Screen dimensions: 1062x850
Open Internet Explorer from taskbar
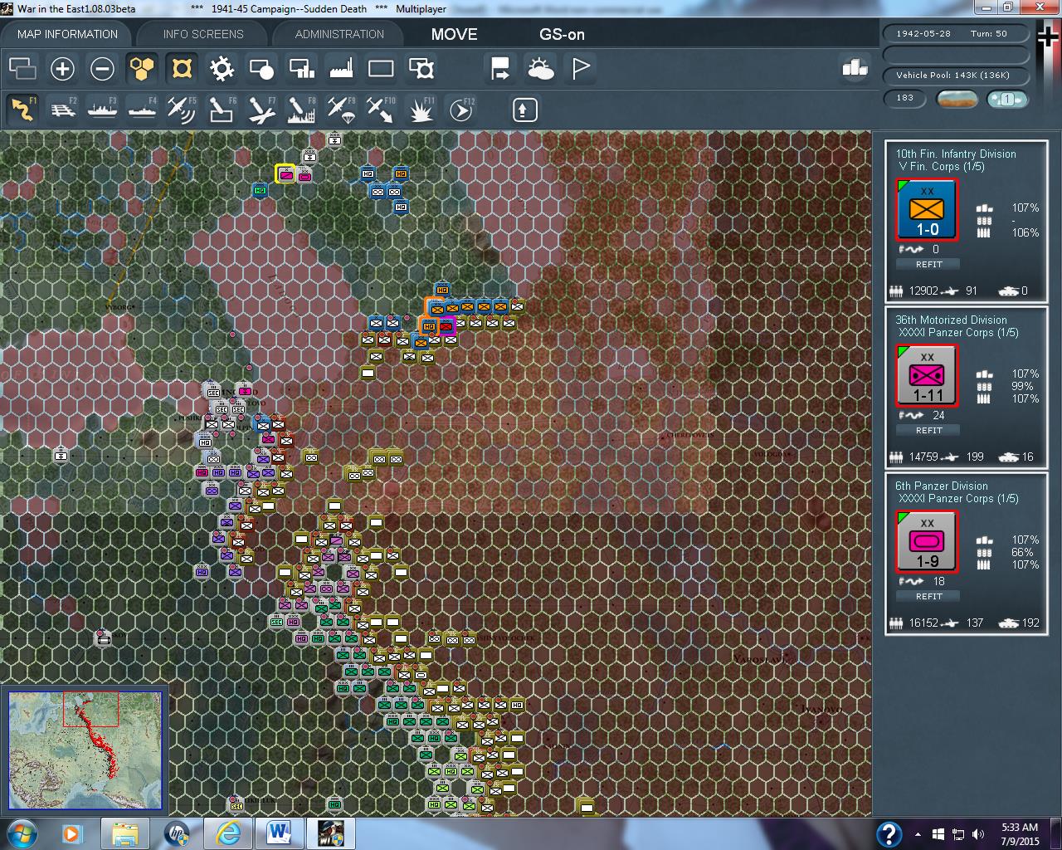pyautogui.click(x=227, y=833)
